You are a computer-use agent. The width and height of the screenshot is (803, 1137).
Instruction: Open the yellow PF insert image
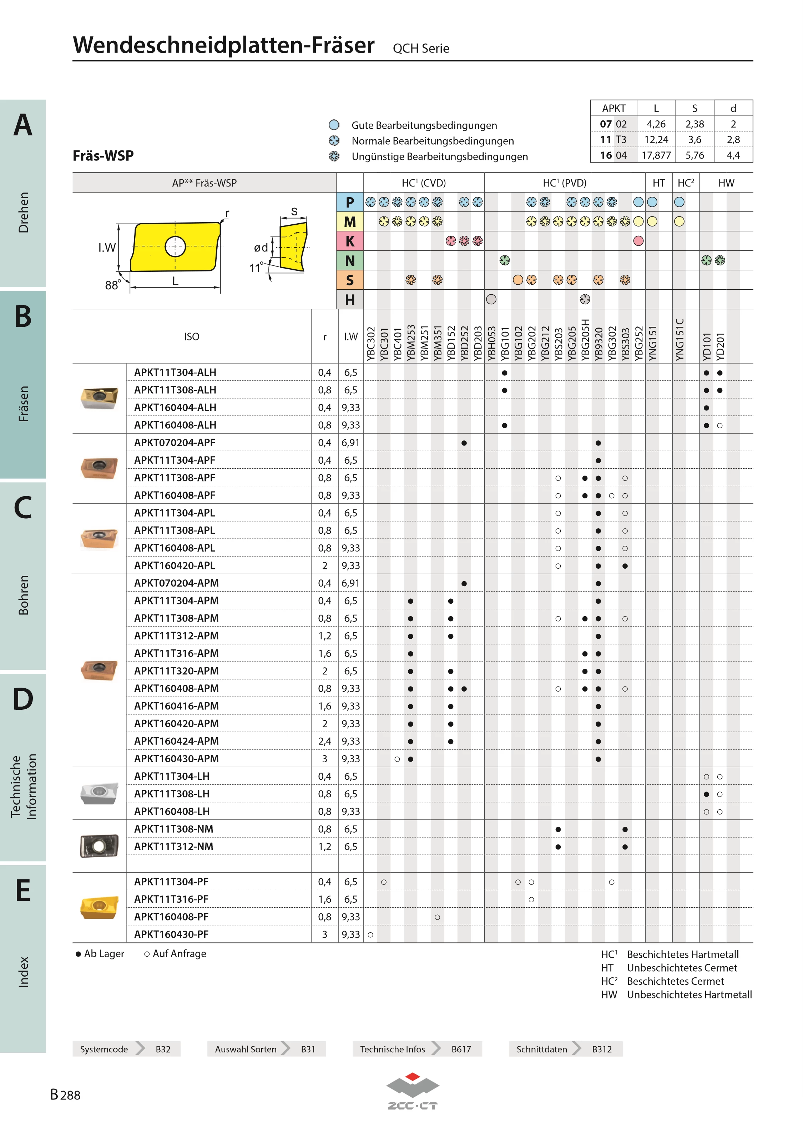click(99, 907)
